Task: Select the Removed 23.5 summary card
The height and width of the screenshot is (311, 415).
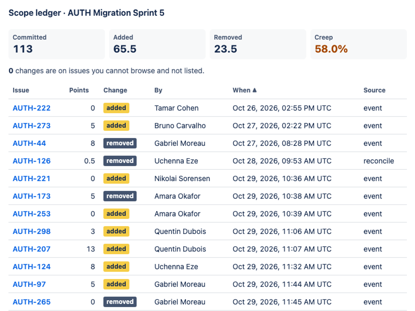Action: point(258,44)
